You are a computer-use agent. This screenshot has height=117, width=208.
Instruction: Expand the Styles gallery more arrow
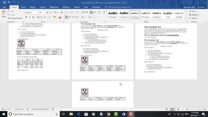[186, 18]
